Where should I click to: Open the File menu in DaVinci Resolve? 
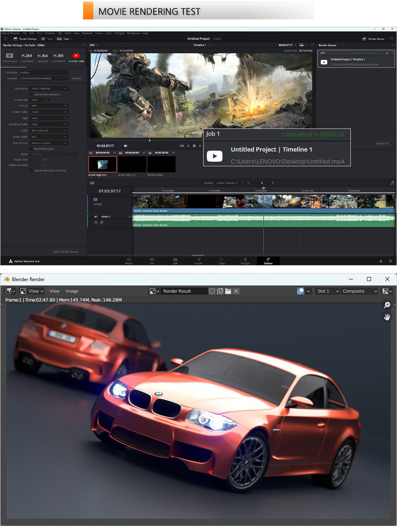(x=24, y=33)
